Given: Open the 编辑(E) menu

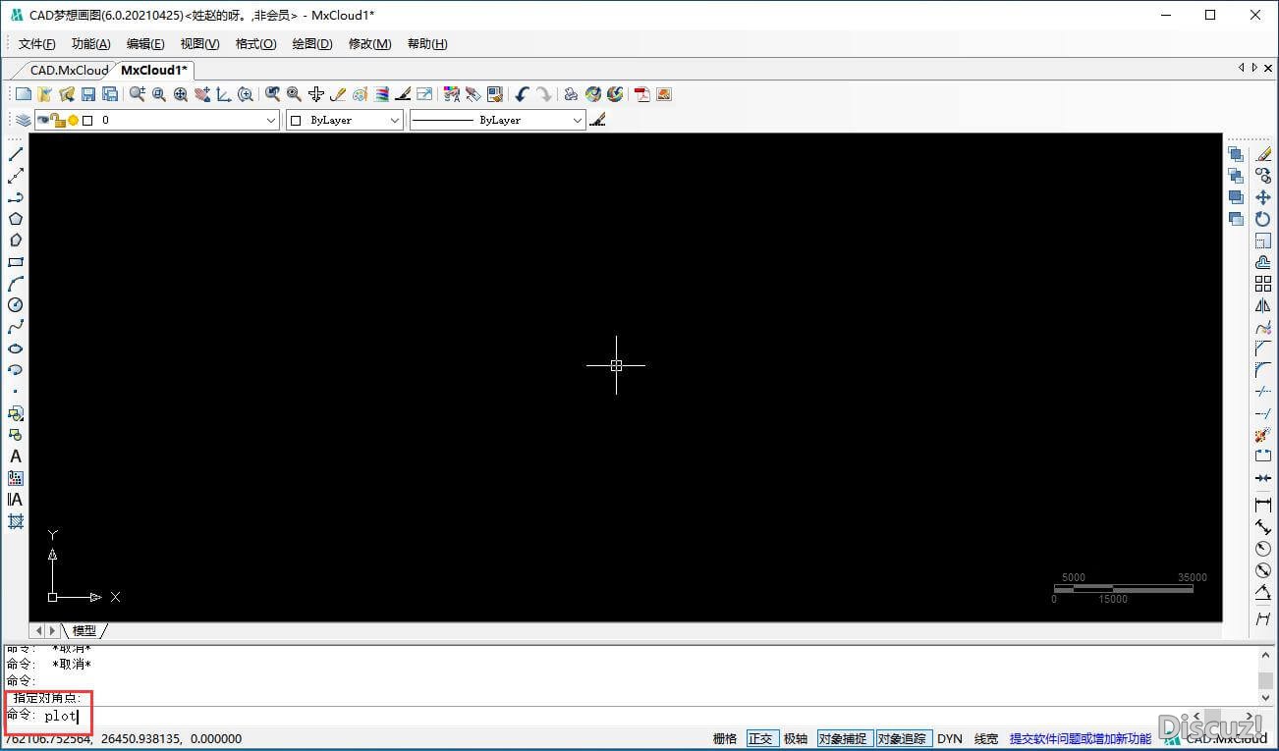Looking at the screenshot, I should coord(145,44).
